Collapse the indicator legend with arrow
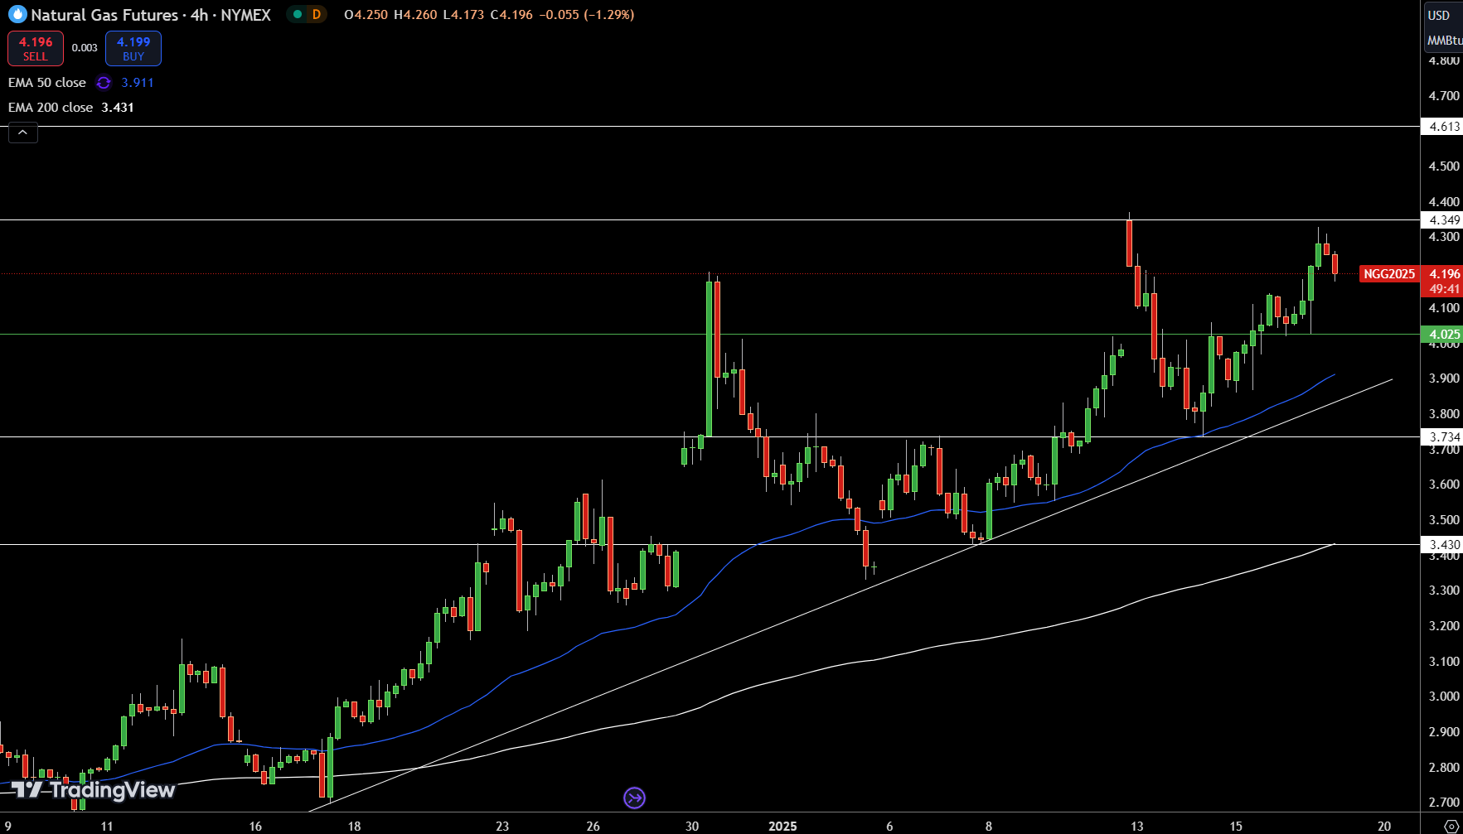This screenshot has height=834, width=1463. (23, 133)
